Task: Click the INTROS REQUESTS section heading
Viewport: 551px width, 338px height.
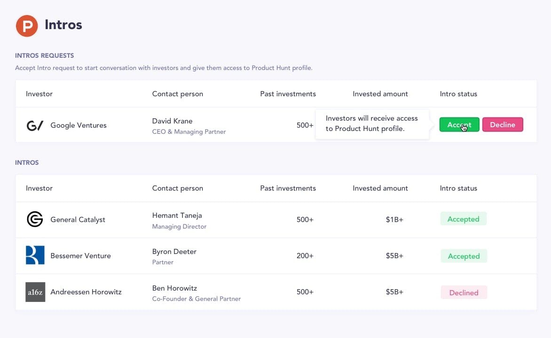Action: pyautogui.click(x=44, y=55)
